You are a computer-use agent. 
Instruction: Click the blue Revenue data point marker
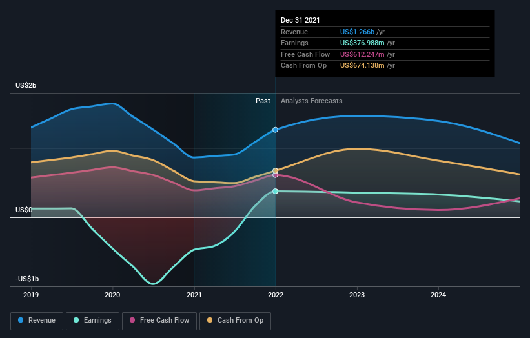[x=276, y=130]
